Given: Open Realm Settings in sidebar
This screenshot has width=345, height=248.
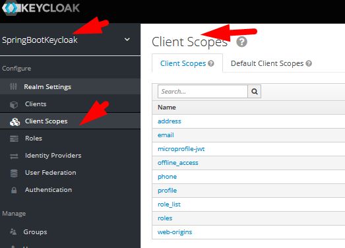Looking at the screenshot, I should 47,86.
